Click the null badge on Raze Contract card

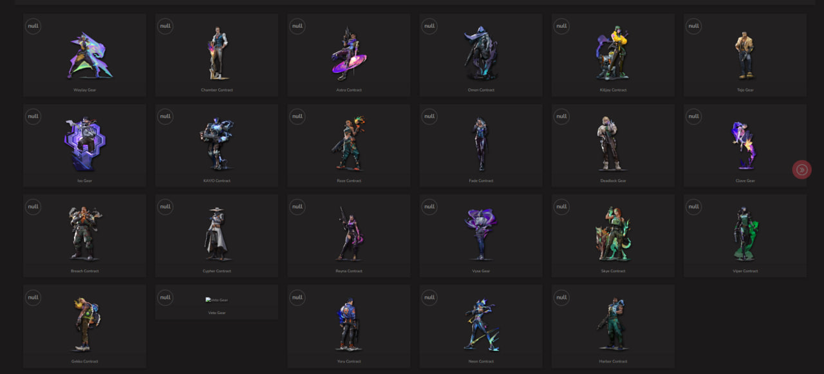coord(297,117)
